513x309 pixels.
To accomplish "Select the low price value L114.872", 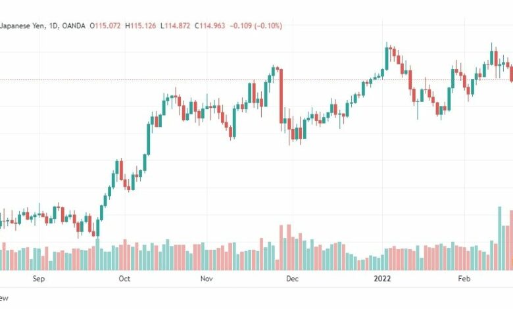I will click(175, 26).
